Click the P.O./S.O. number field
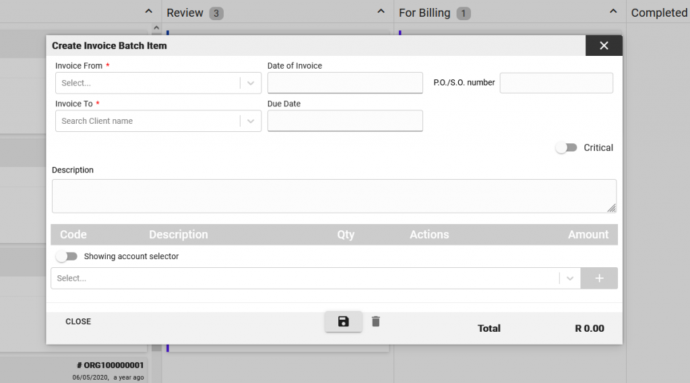 (x=556, y=83)
